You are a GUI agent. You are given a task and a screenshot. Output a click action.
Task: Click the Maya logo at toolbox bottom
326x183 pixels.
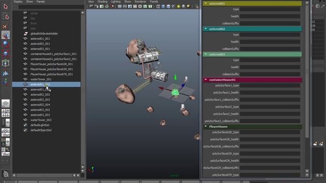pos(6,174)
